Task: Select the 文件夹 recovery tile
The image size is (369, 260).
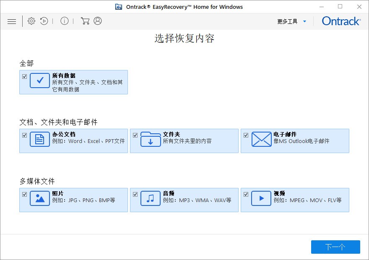Action: (184, 141)
